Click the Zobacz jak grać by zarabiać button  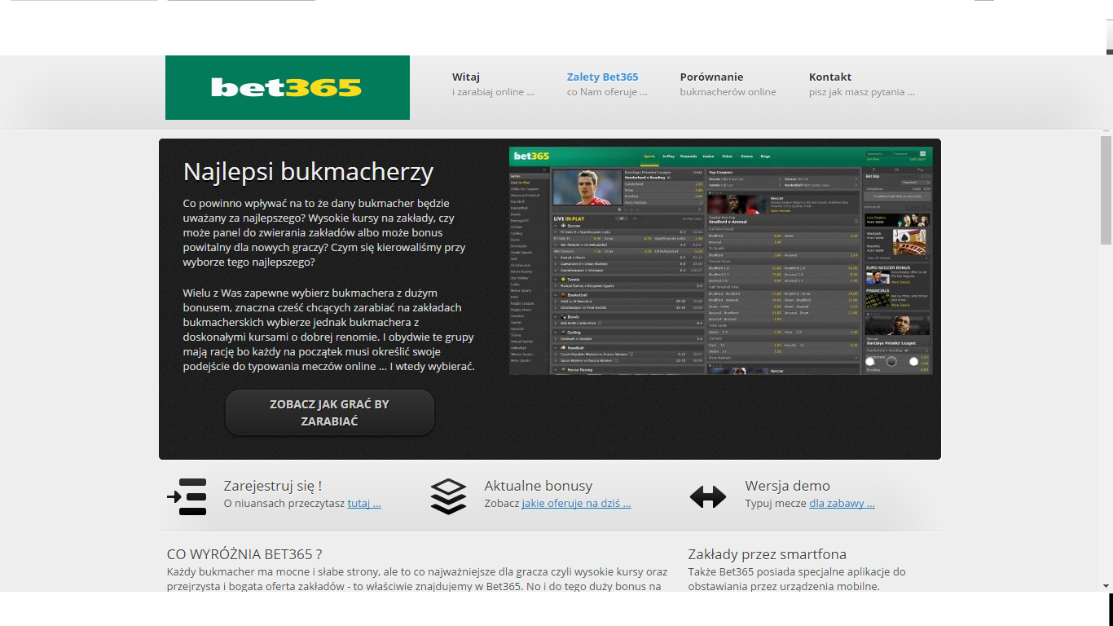(330, 412)
